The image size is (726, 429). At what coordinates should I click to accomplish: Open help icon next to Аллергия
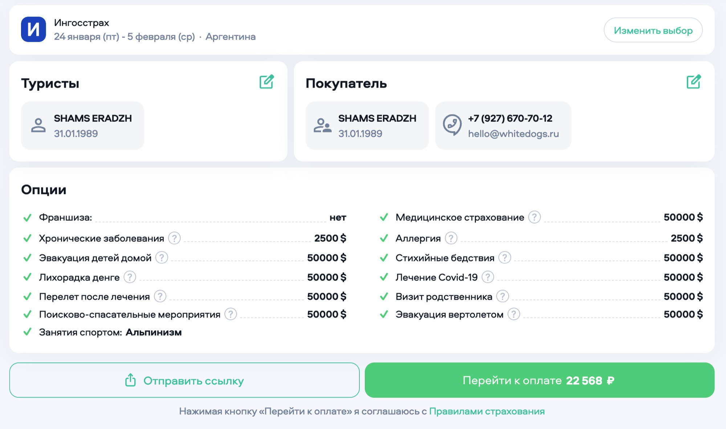click(451, 238)
